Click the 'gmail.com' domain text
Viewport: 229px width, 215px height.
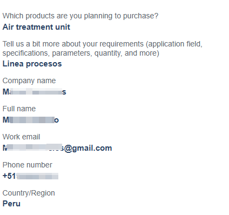[92, 149]
